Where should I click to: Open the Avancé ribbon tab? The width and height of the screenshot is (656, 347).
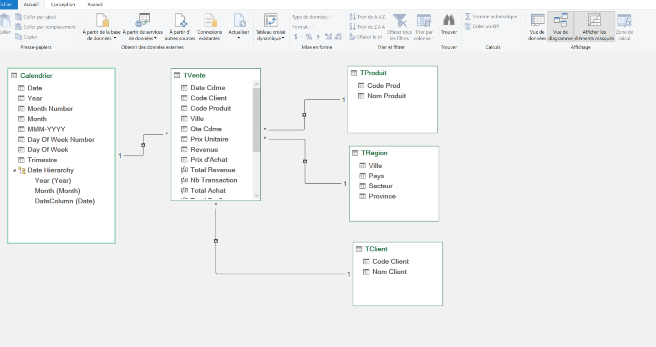pos(95,5)
